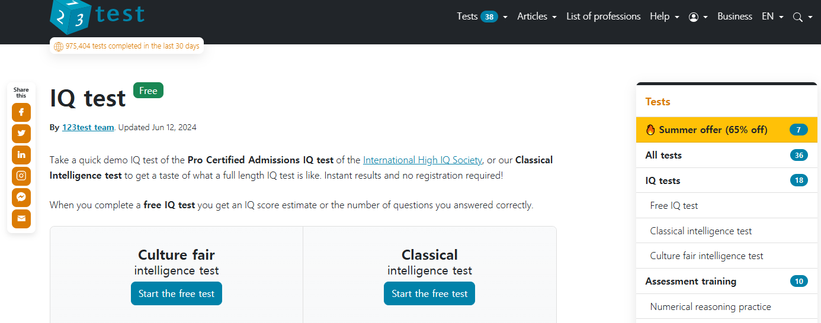Screen dimensions: 821x323
Task: Expand the Tests dropdown in navbar
Action: pos(482,17)
